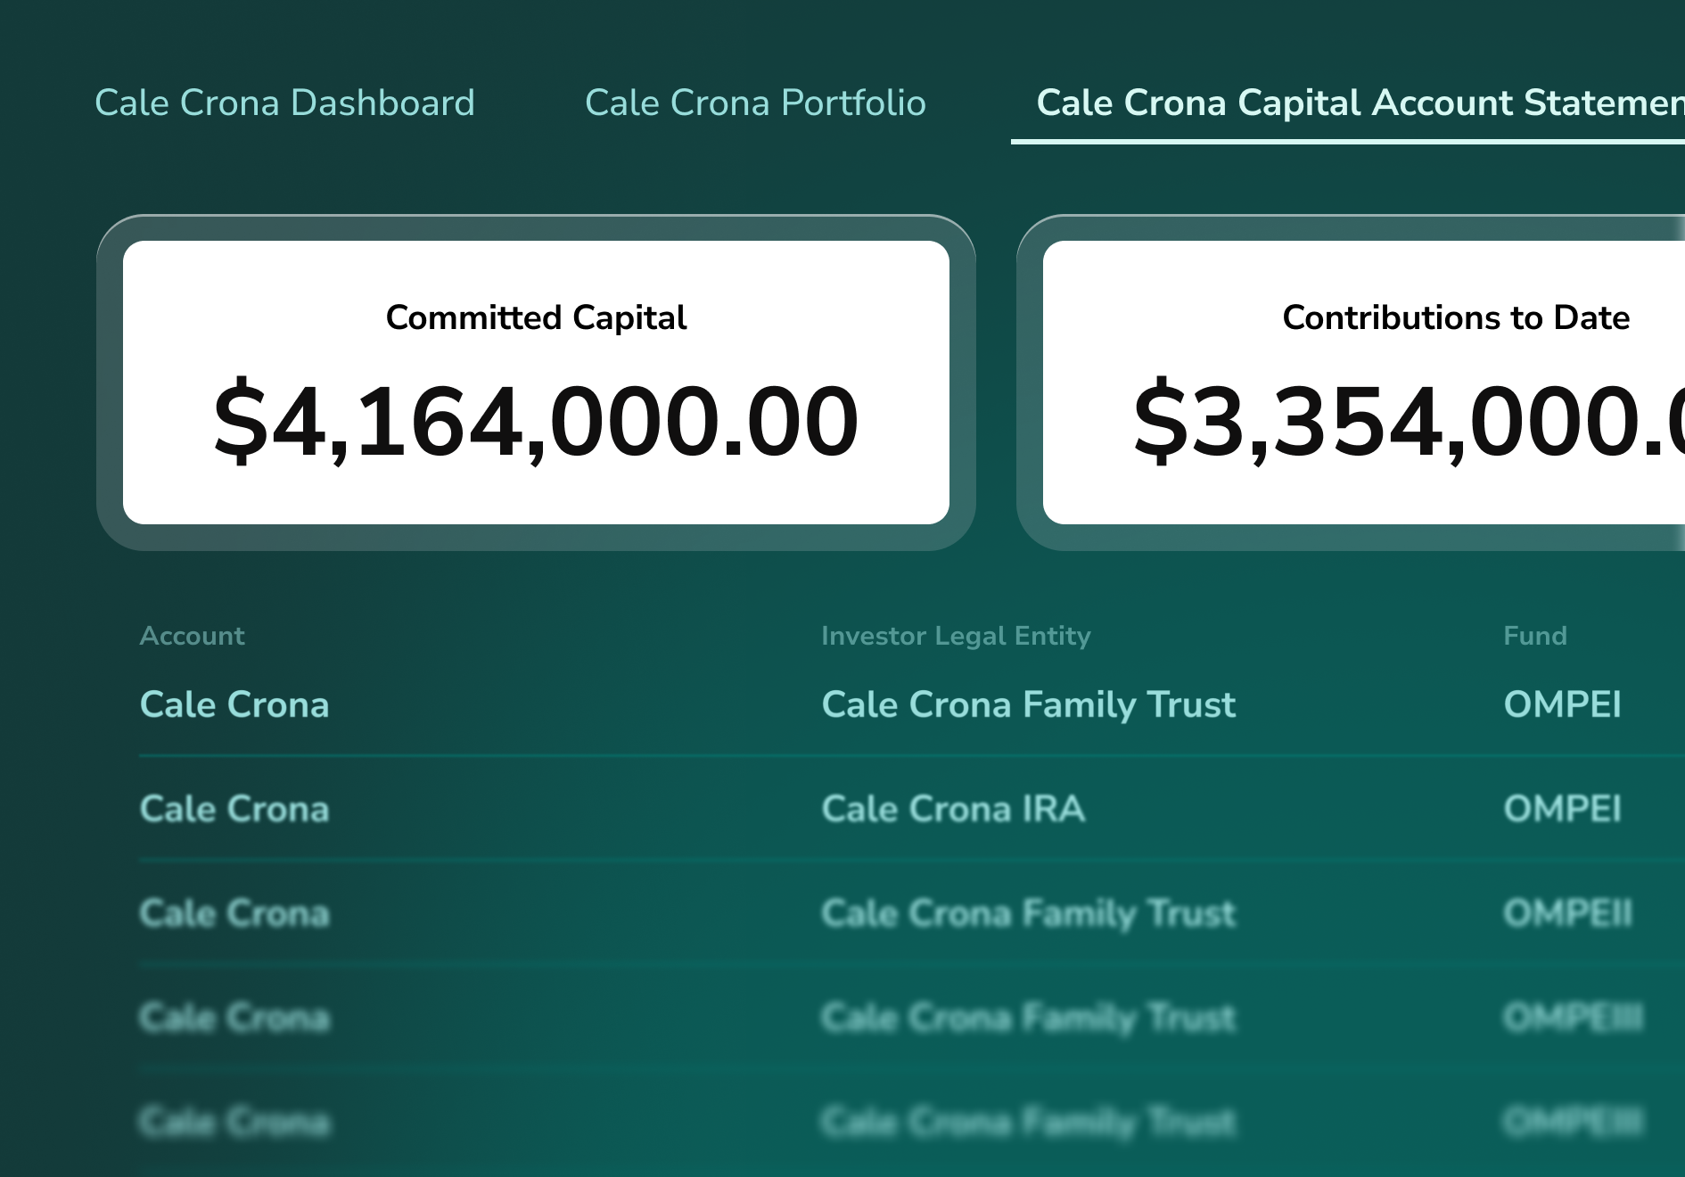Select the first OMPEIII fund link
Viewport: 1685px width, 1177px height.
[1573, 1017]
